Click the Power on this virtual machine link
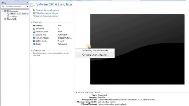Viewport: 189px width, 106px height. 47,10
